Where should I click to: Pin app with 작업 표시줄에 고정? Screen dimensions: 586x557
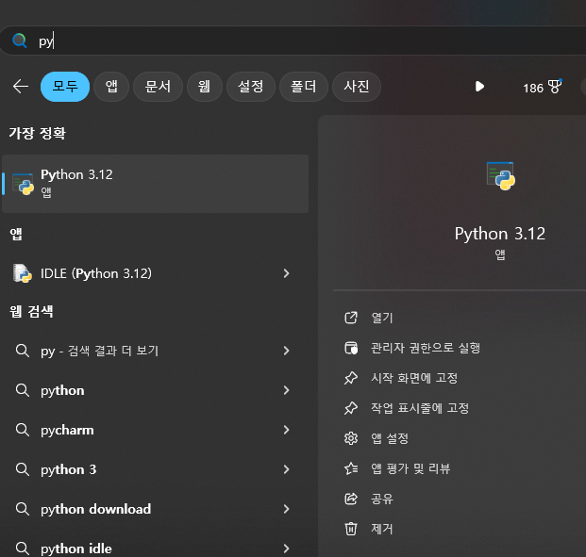pos(420,408)
